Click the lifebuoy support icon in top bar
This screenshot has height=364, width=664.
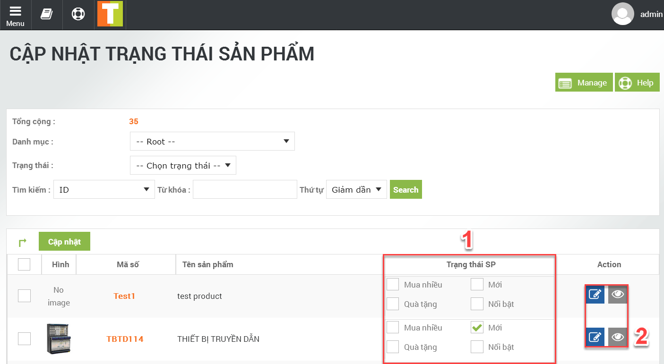78,14
